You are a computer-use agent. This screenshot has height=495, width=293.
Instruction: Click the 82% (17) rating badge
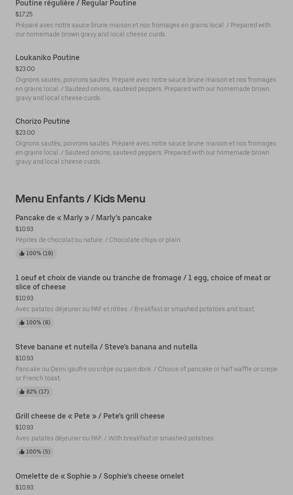click(x=34, y=392)
